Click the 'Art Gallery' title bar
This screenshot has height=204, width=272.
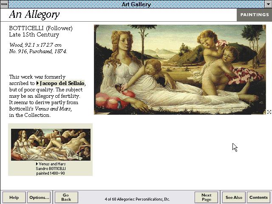click(x=136, y=4)
